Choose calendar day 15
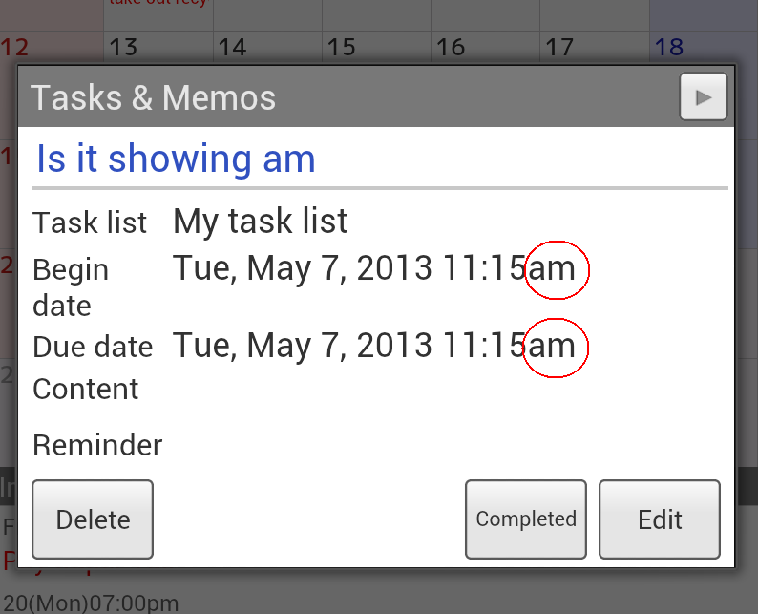Screen dimensions: 758x614 click(342, 47)
